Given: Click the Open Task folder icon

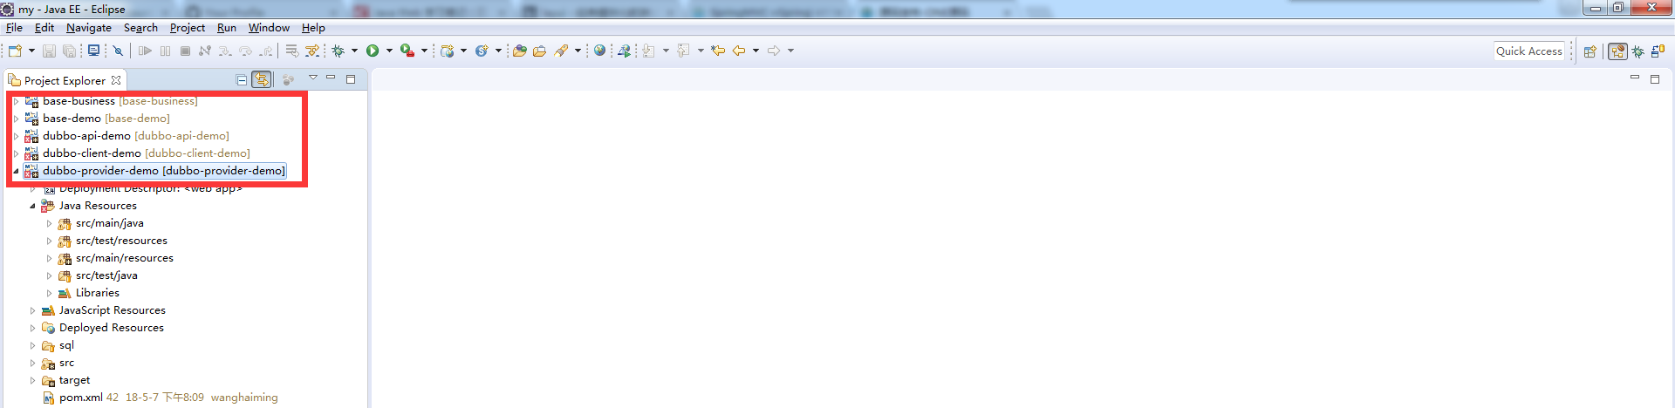Looking at the screenshot, I should pyautogui.click(x=539, y=51).
